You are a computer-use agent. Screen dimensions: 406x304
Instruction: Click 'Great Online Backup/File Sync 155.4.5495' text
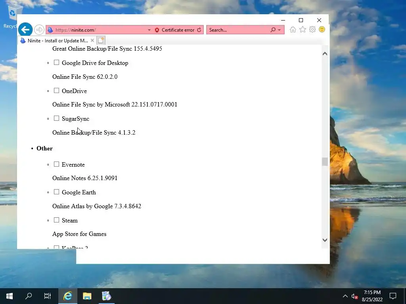(107, 49)
